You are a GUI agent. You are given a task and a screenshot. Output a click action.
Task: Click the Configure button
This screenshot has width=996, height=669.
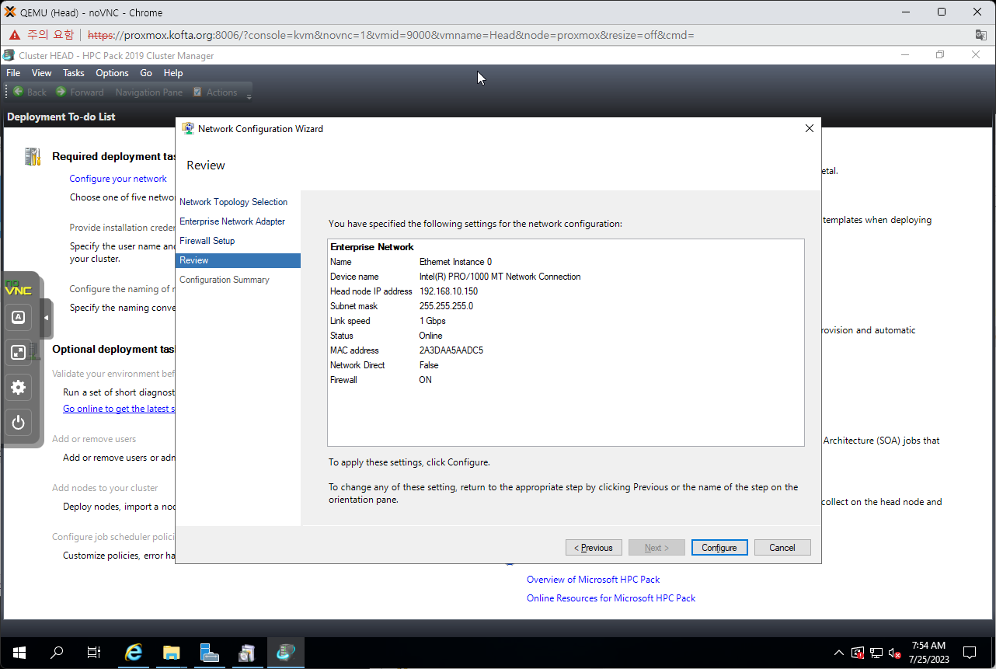tap(719, 548)
